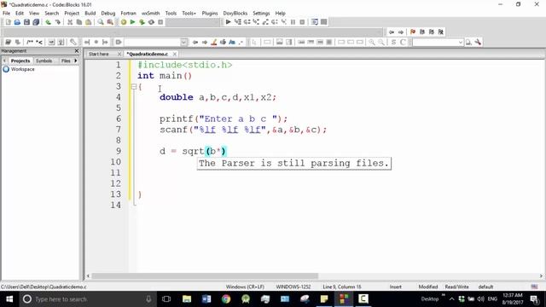Screen dimensions: 546x307
Task: Open the Edit menu
Action: pyautogui.click(x=20, y=14)
